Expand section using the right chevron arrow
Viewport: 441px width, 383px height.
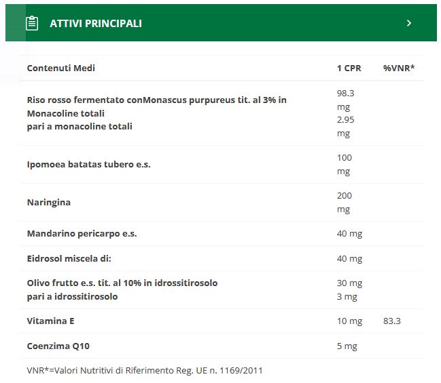click(x=409, y=23)
